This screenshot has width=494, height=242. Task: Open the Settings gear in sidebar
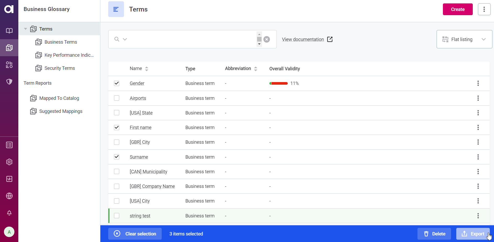pyautogui.click(x=9, y=162)
